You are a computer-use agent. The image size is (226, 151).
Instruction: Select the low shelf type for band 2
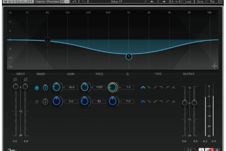click(x=149, y=102)
